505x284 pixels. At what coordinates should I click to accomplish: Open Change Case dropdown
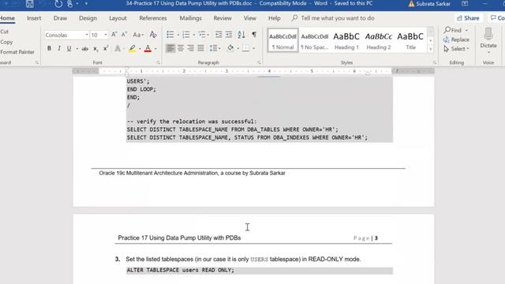138,35
